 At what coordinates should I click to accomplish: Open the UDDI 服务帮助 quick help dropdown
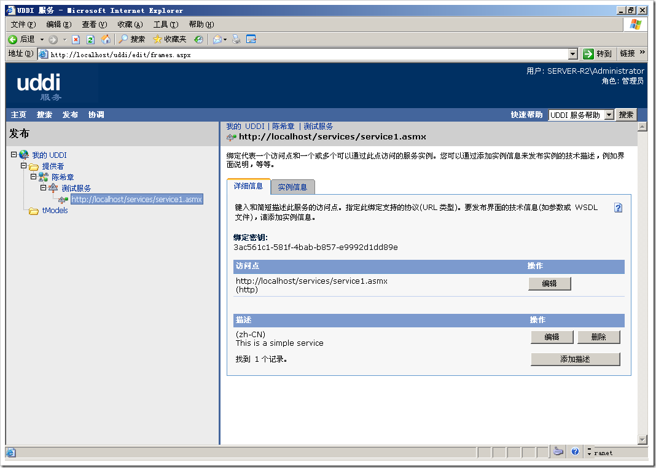(x=581, y=115)
